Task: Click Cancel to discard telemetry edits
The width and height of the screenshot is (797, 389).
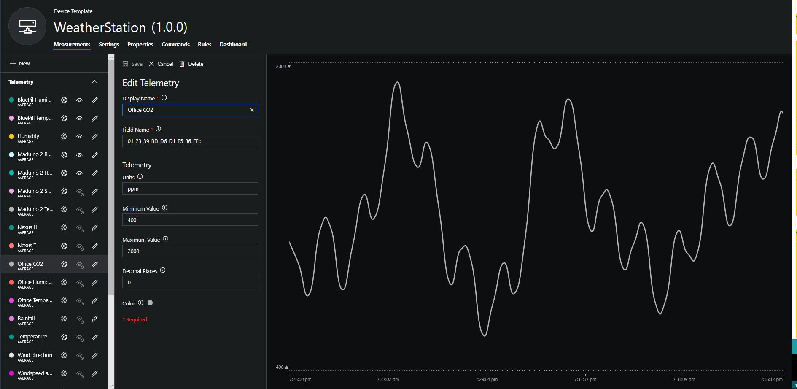Action: [x=161, y=64]
